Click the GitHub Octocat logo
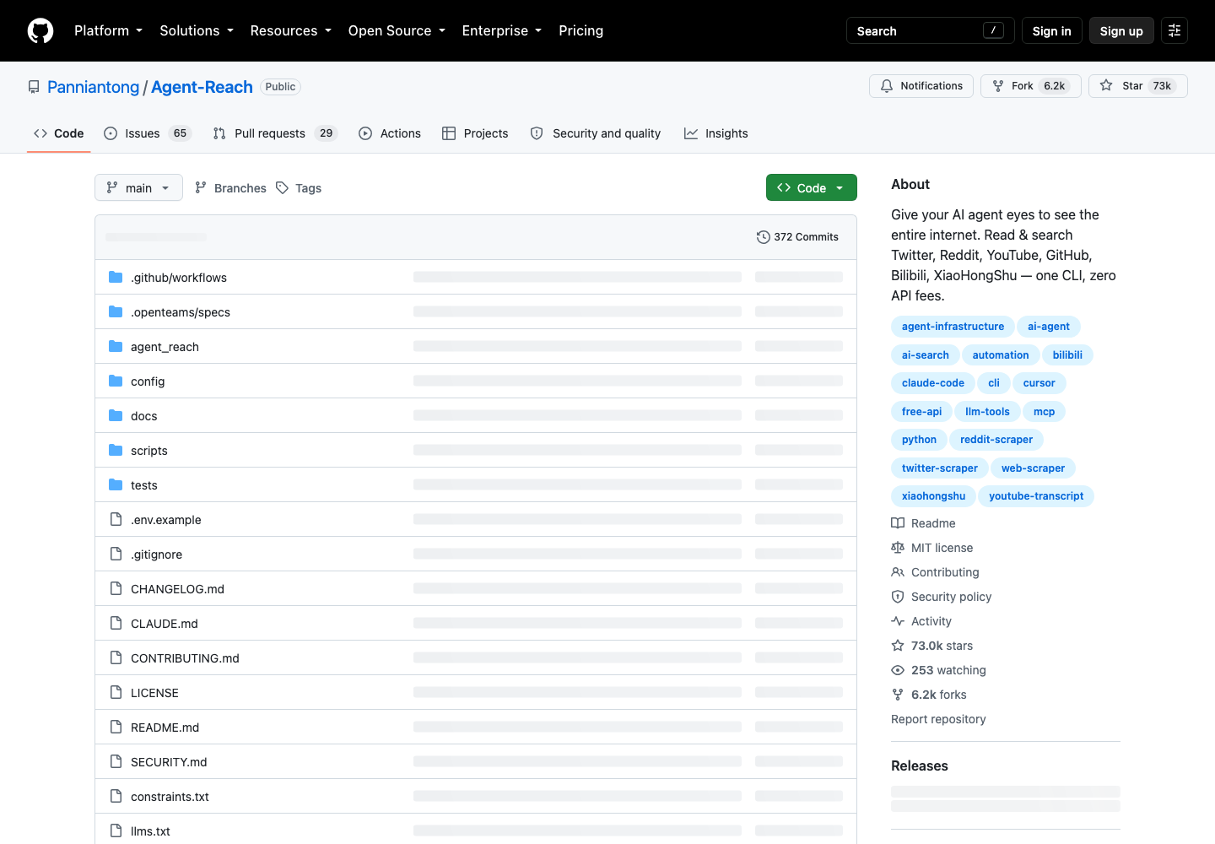 click(40, 30)
